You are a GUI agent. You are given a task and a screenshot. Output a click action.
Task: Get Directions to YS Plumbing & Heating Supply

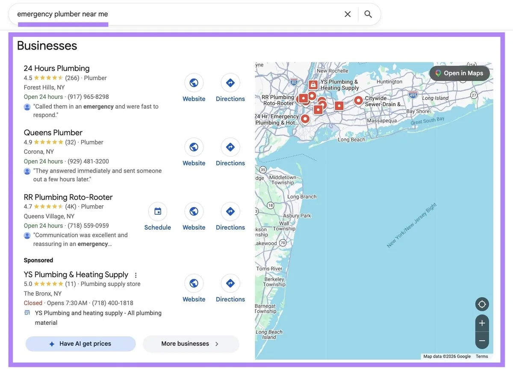[230, 283]
